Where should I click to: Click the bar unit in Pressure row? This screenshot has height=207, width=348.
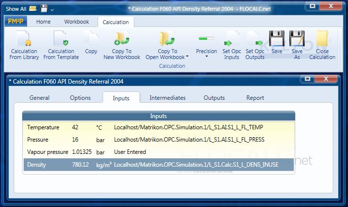101,140
